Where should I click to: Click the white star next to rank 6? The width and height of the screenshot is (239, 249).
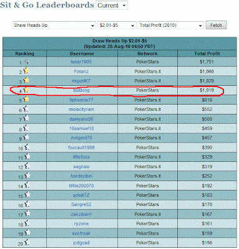(26, 109)
